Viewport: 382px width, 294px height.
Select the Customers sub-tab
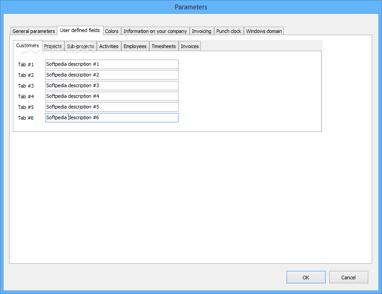28,45
